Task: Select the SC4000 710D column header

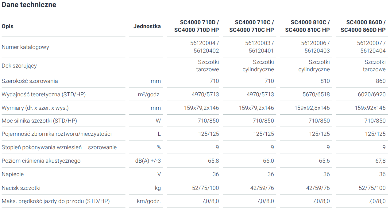Action: 197,26
